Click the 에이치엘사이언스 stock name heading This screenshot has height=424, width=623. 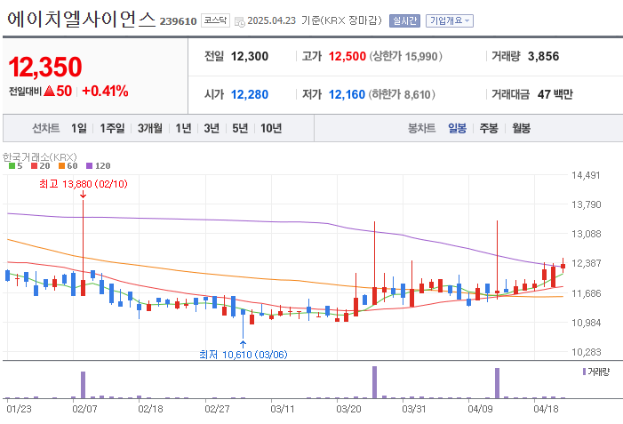tap(81, 19)
